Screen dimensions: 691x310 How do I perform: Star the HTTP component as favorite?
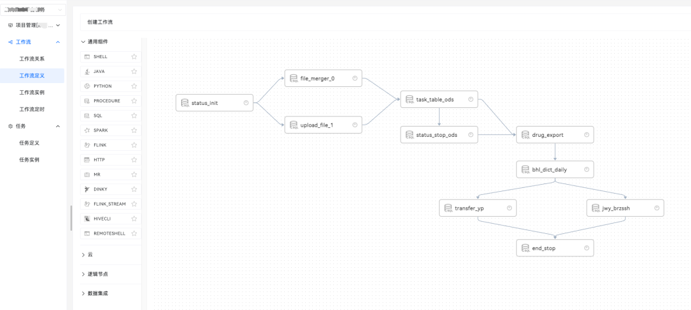click(x=134, y=160)
